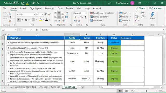Click the Comments button
This screenshot has height=93, width=166.
156,8
